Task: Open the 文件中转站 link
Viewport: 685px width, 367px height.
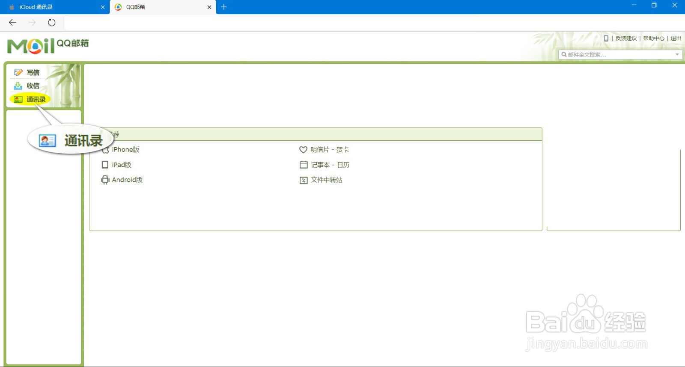Action: pyautogui.click(x=326, y=180)
